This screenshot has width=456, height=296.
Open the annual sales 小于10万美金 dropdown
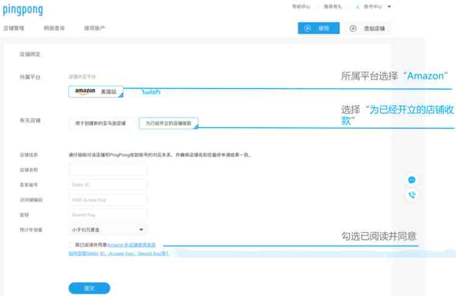pos(108,230)
